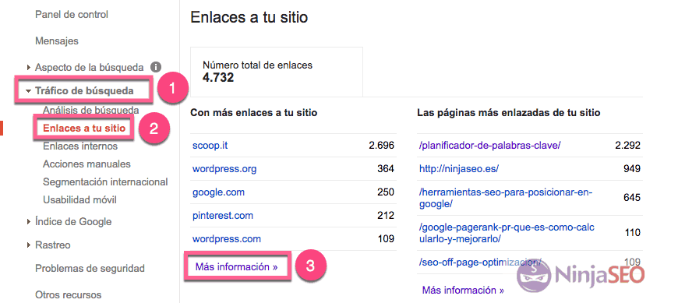Click the info icon beside Aspecto de la búsqueda

156,67
